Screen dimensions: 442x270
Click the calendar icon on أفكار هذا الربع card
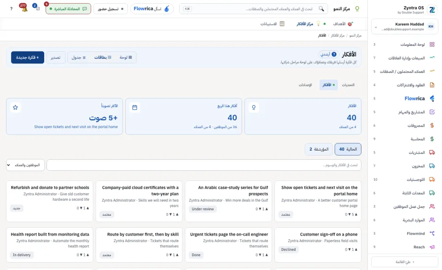point(135,107)
